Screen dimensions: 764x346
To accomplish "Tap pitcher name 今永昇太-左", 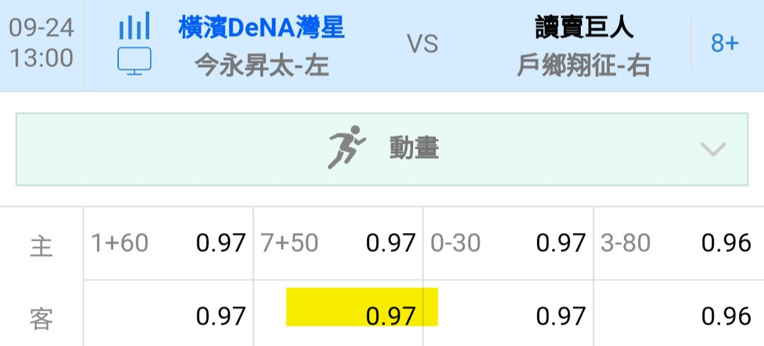I will coord(262,66).
